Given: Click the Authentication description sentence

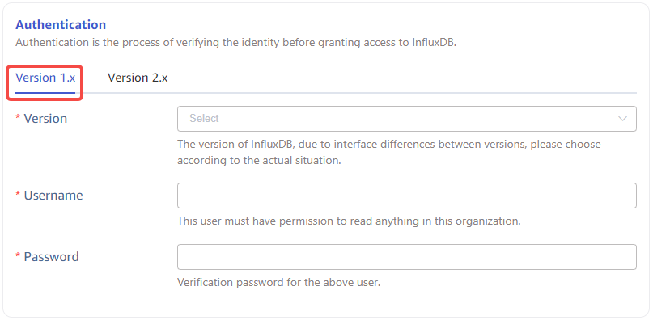Looking at the screenshot, I should (x=236, y=43).
